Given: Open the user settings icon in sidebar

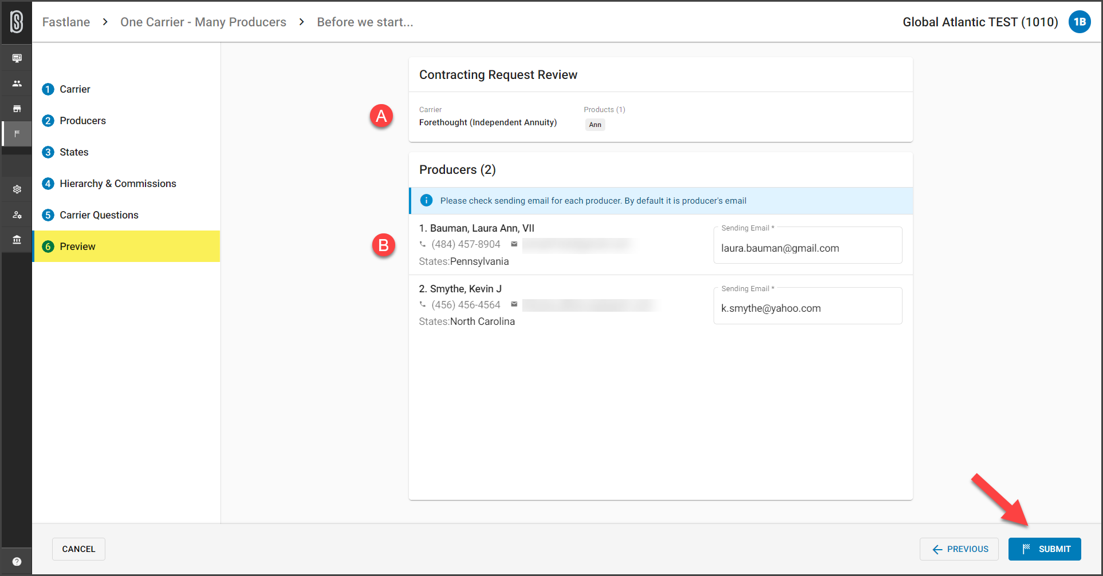Looking at the screenshot, I should coord(17,214).
